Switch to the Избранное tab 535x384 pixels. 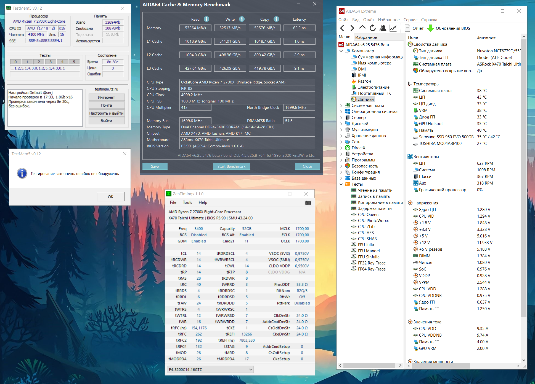pyautogui.click(x=366, y=37)
